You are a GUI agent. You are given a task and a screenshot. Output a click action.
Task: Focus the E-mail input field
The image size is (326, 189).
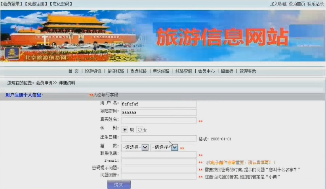[x=159, y=162]
